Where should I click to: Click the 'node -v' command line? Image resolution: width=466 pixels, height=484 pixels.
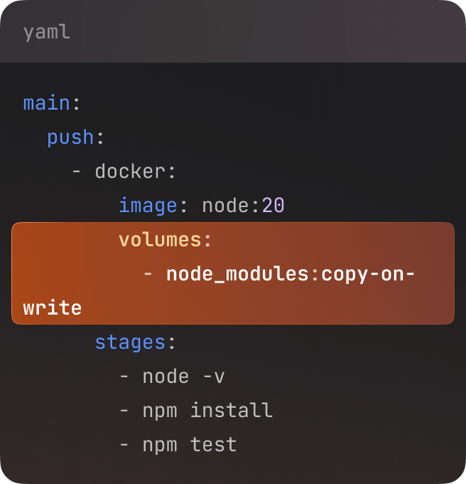tap(183, 377)
